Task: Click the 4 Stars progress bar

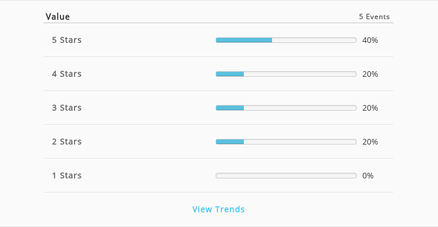Action: pos(286,74)
